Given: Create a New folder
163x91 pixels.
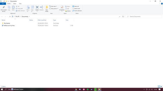Looking at the screenshot, I should coord(47,9).
